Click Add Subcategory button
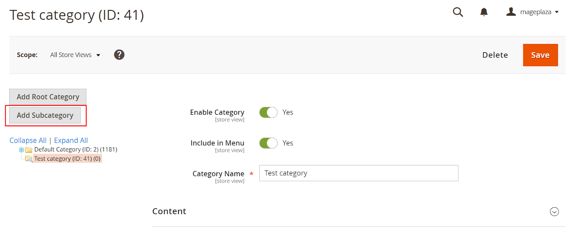This screenshot has height=234, width=573. click(45, 115)
